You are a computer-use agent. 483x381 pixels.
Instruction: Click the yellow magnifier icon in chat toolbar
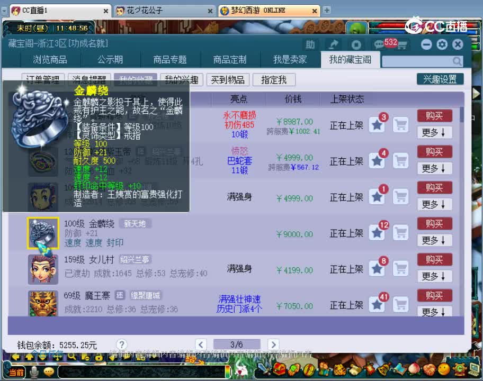tap(71, 357)
